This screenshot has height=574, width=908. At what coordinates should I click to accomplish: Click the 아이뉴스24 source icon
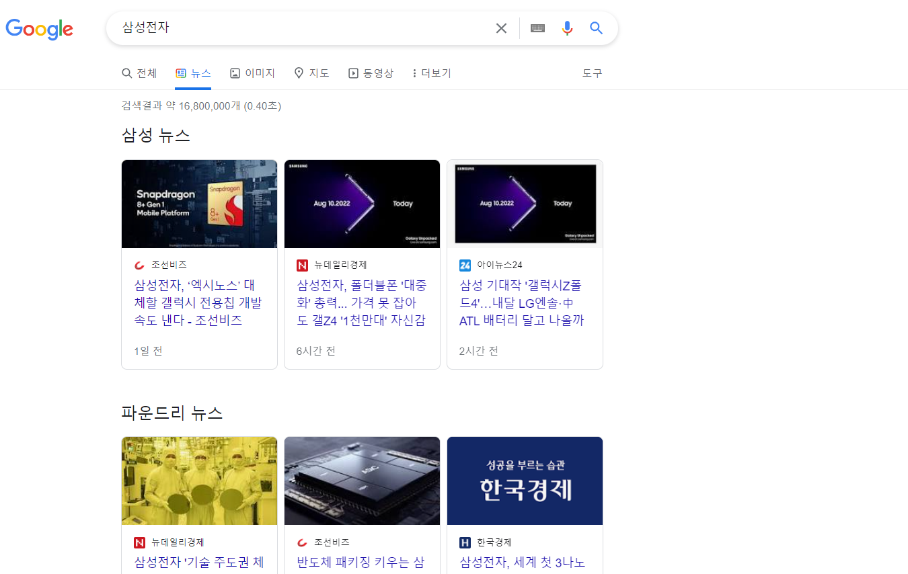(x=465, y=265)
